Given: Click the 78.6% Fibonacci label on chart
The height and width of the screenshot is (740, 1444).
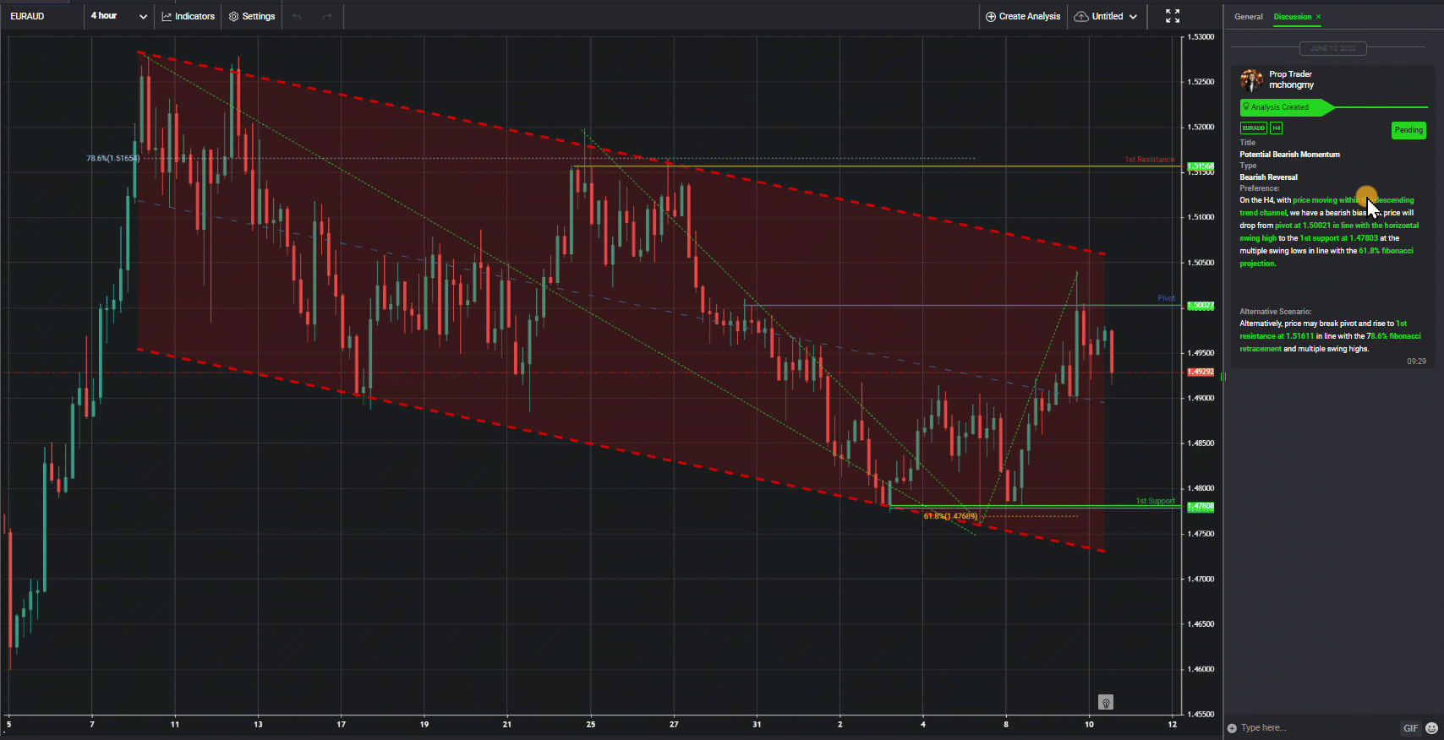Looking at the screenshot, I should point(112,158).
